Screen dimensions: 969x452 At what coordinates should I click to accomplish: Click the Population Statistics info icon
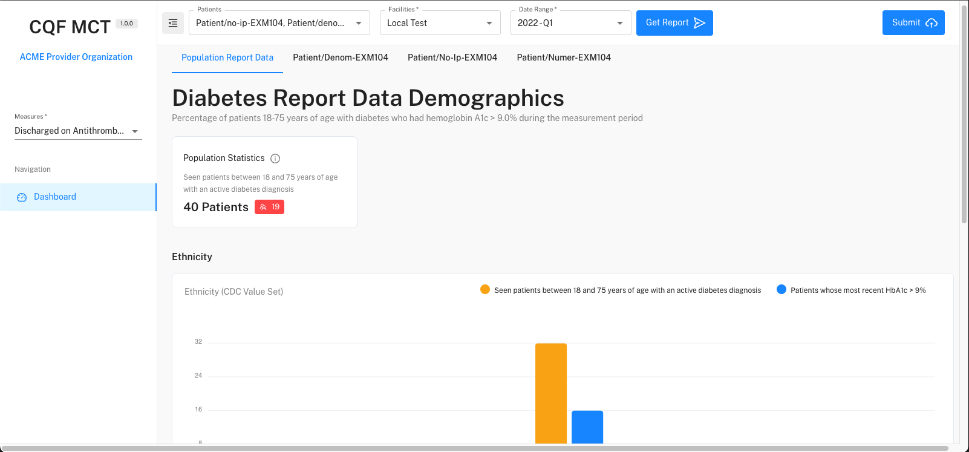tap(275, 159)
